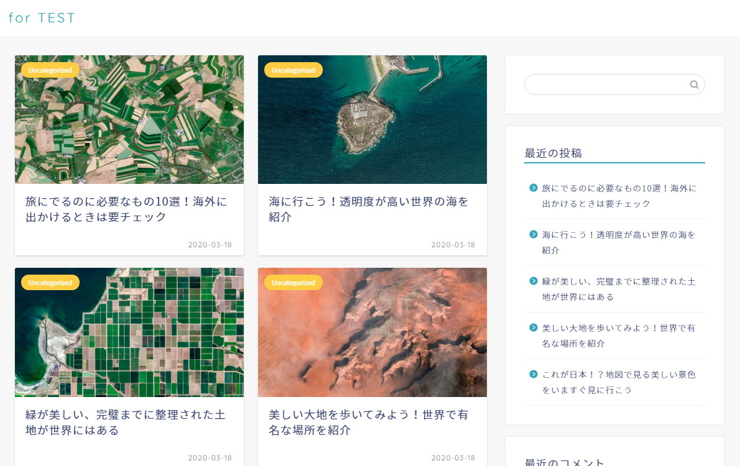740x466 pixels.
Task: Open the for TEST site title
Action: [x=42, y=18]
